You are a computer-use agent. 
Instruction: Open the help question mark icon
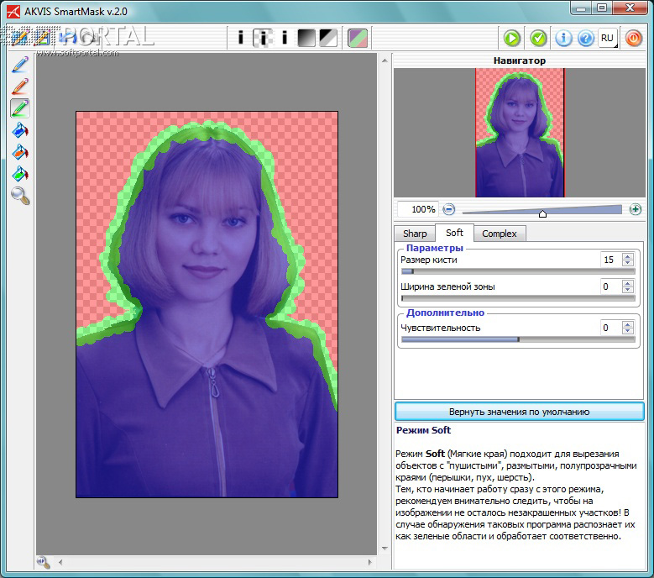[x=585, y=38]
